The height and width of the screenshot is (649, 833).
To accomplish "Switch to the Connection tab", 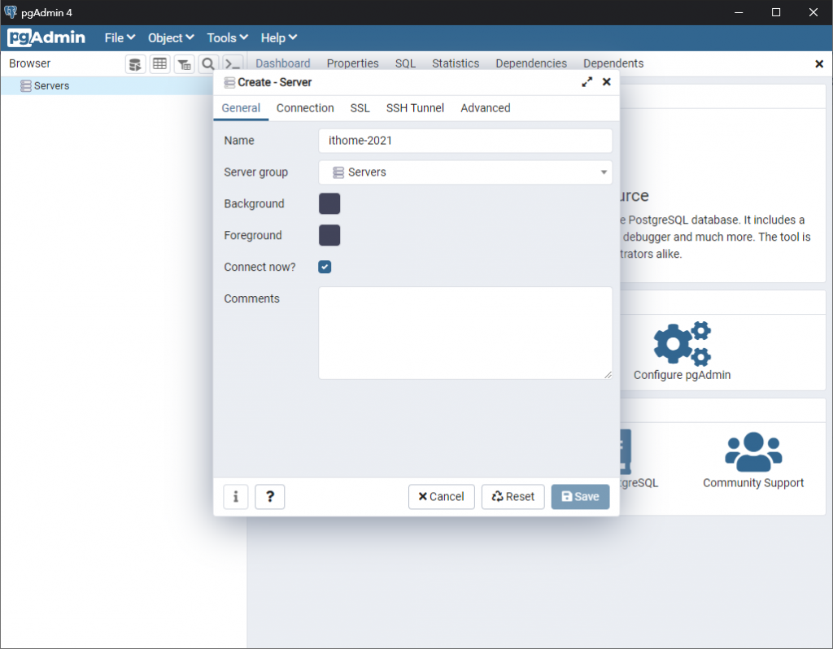I will coord(305,108).
